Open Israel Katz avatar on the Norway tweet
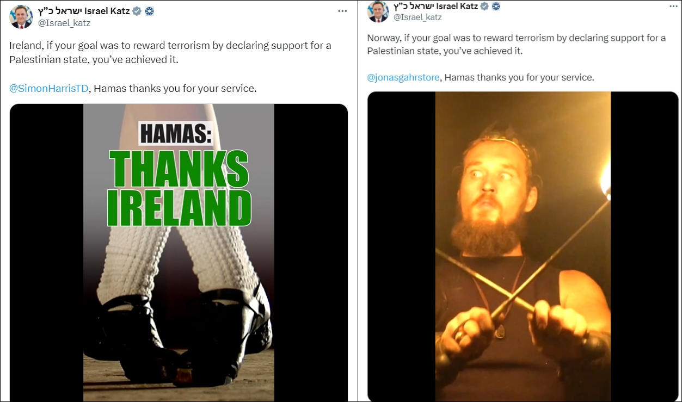Viewport: 682px width, 402px height. [x=378, y=12]
